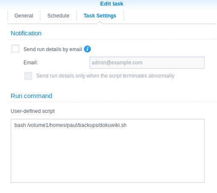Enable the Send run details by email checkbox

tap(15, 49)
